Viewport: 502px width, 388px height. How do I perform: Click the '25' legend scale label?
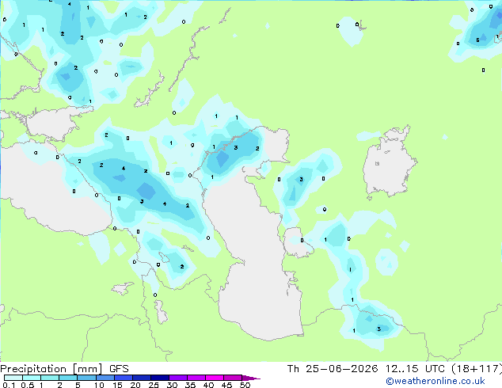[154, 385]
